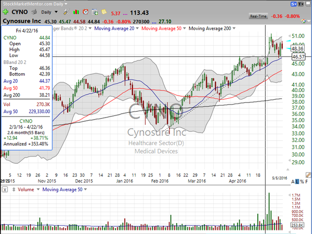Click the 253.8K volume scale marker
This screenshot has width=312, height=234.
tap(297, 225)
